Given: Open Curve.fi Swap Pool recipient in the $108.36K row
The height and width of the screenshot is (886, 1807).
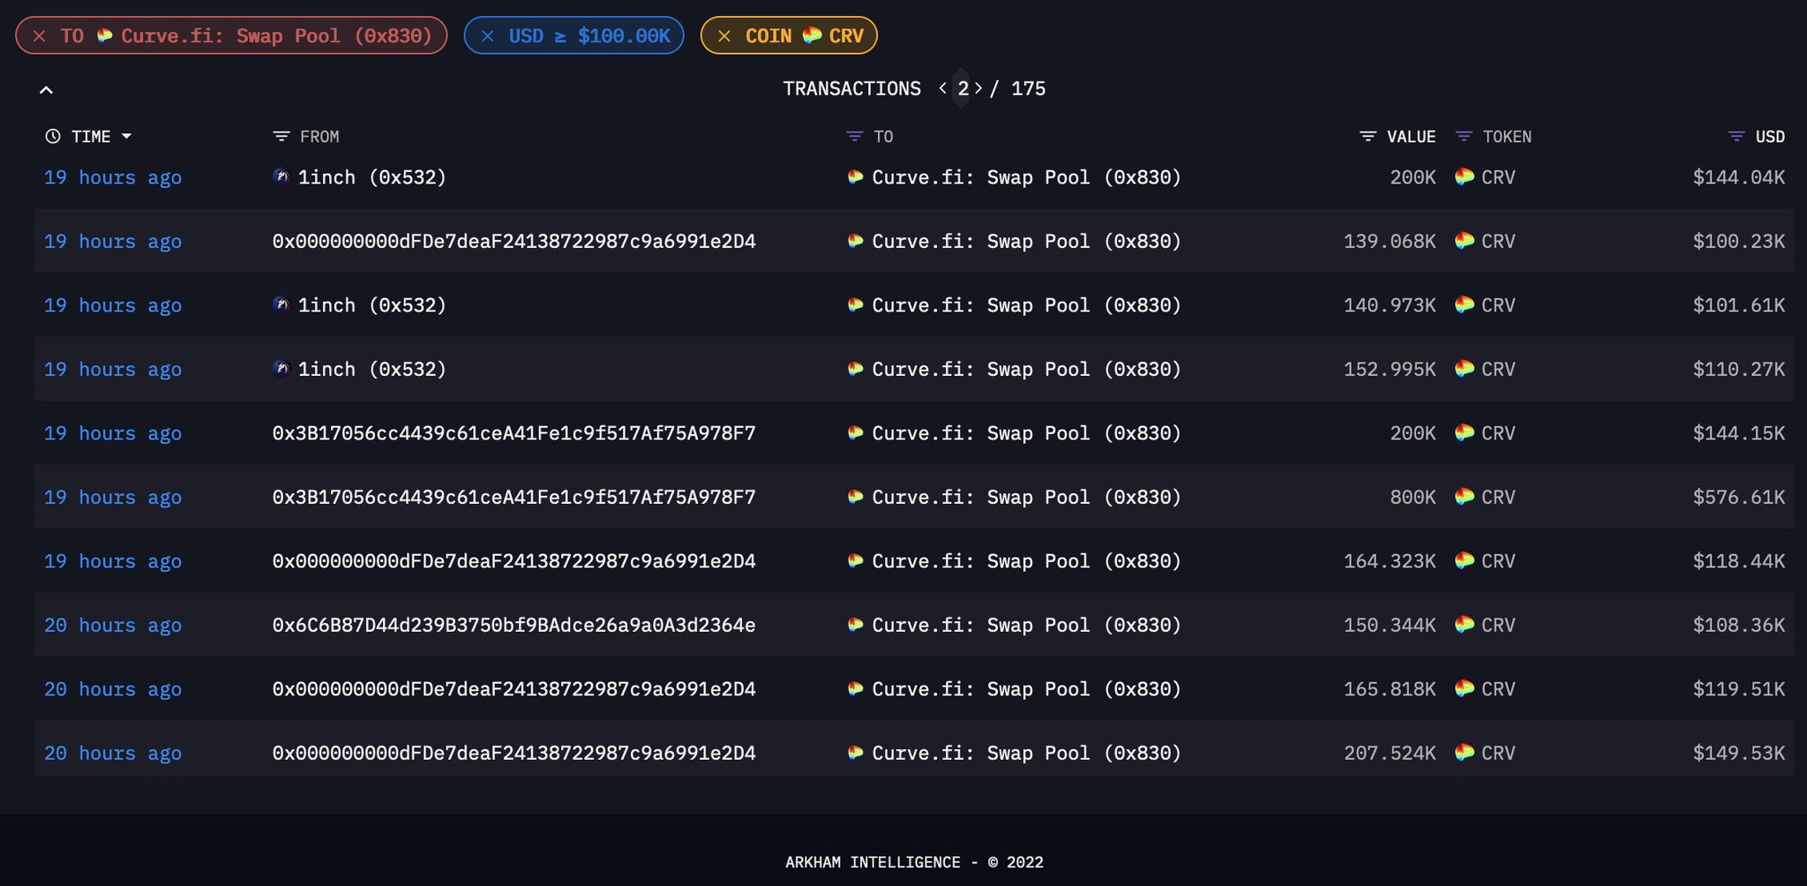Looking at the screenshot, I should [1026, 625].
